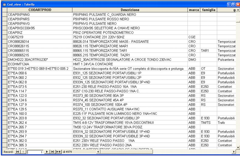This screenshot has height=156, width=240.
Task: Click the record number input field
Action: tap(35, 152)
